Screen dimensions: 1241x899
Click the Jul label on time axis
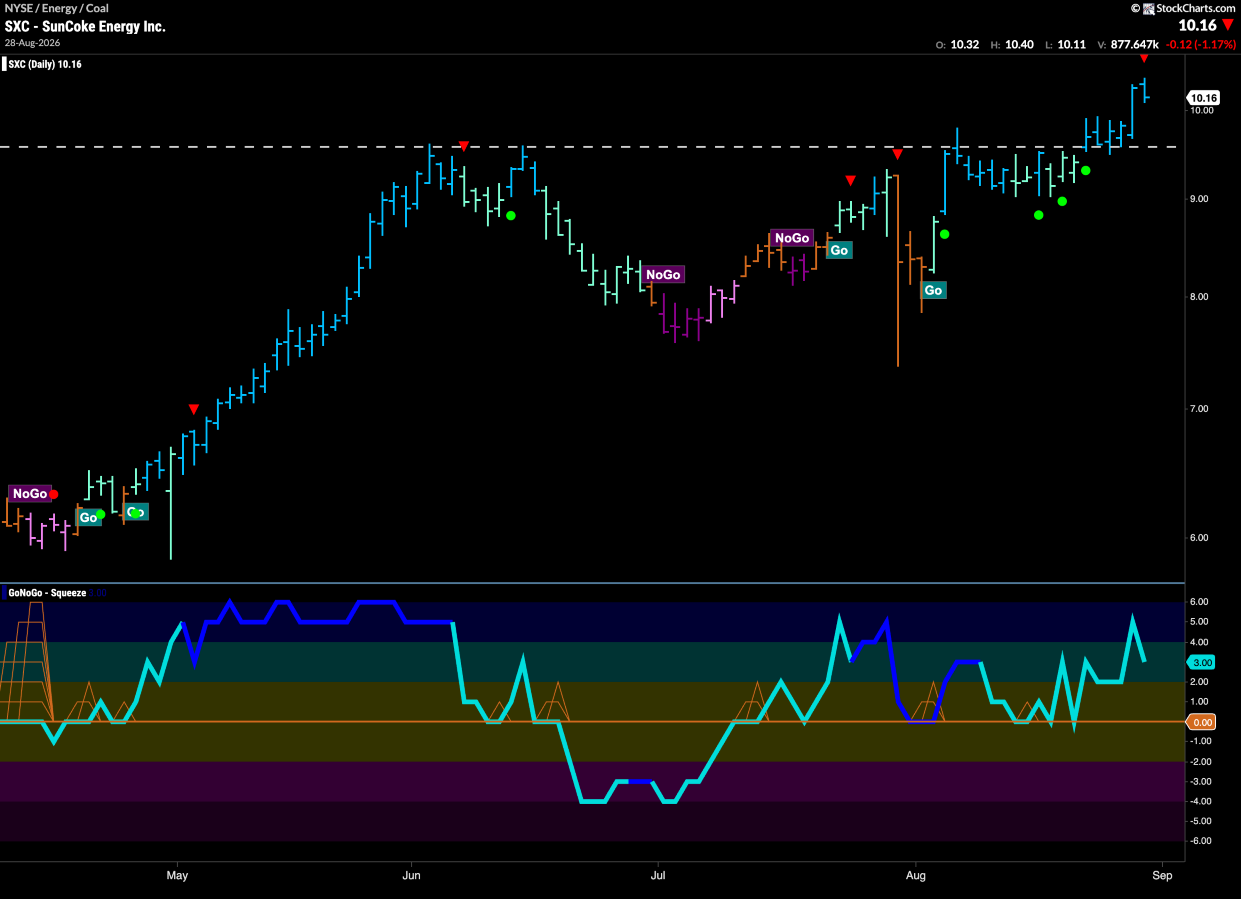658,875
